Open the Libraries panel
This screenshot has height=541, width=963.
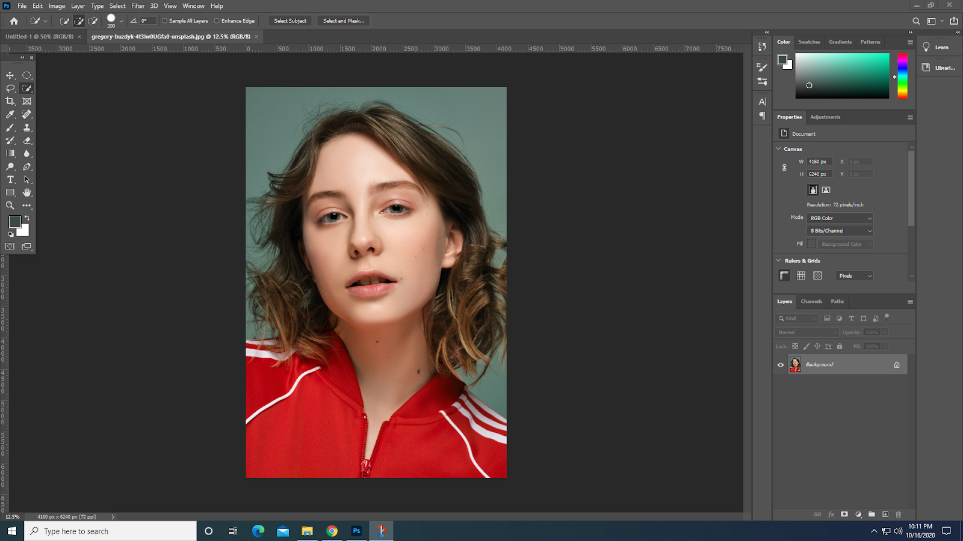(938, 68)
